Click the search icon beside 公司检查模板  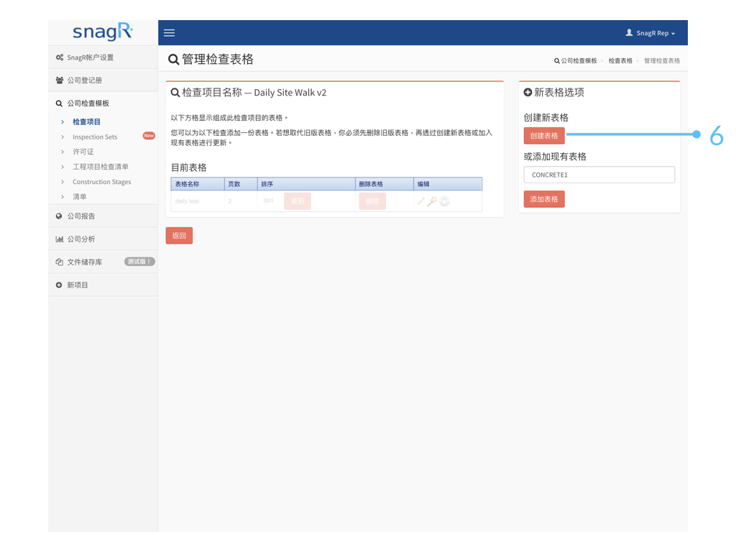59,103
